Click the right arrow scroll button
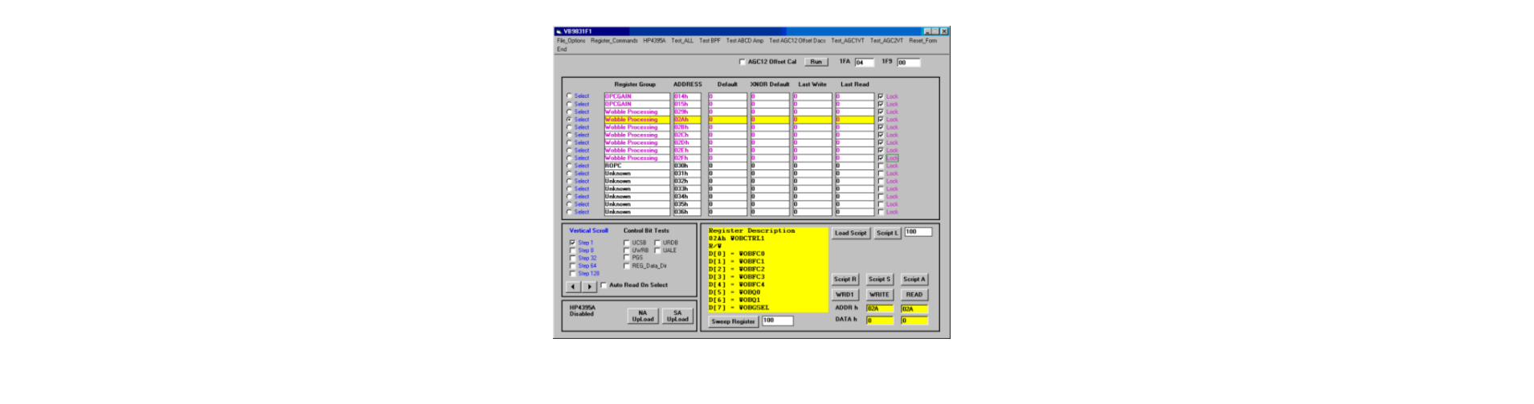1534x404 pixels. 589,287
